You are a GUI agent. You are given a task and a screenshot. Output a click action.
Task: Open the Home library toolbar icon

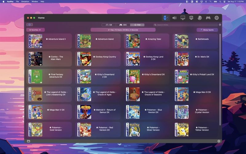[166, 18]
